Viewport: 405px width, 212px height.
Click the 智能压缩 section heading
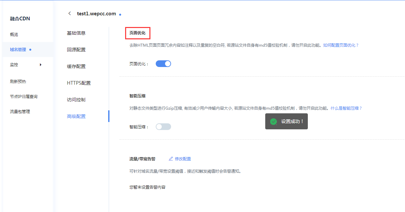pos(137,96)
